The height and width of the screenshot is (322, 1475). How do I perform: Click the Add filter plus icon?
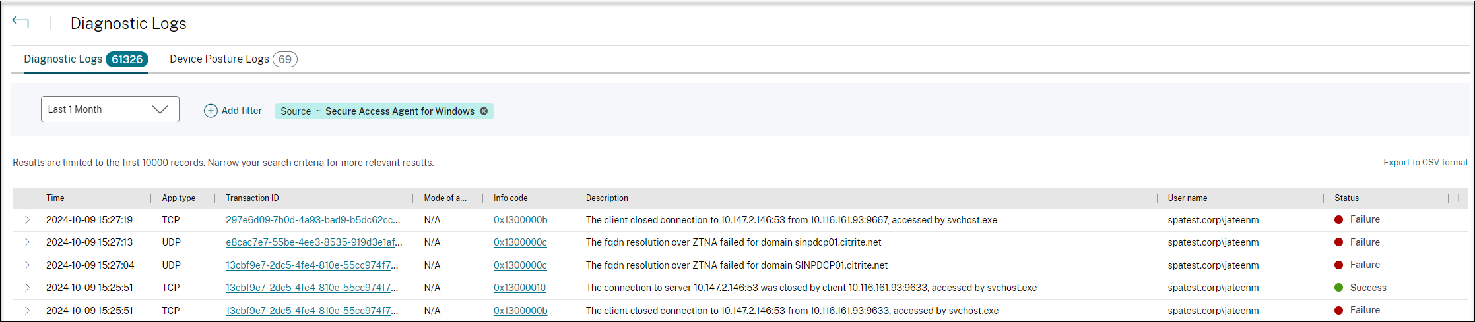tap(211, 111)
